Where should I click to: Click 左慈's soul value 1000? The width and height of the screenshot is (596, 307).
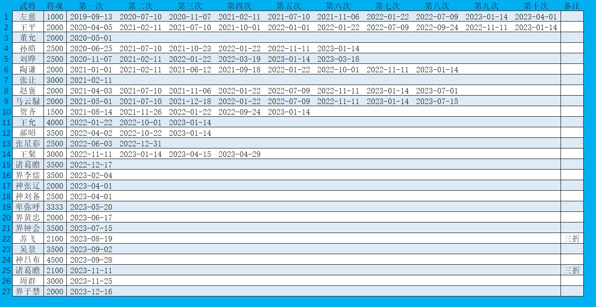[55, 17]
